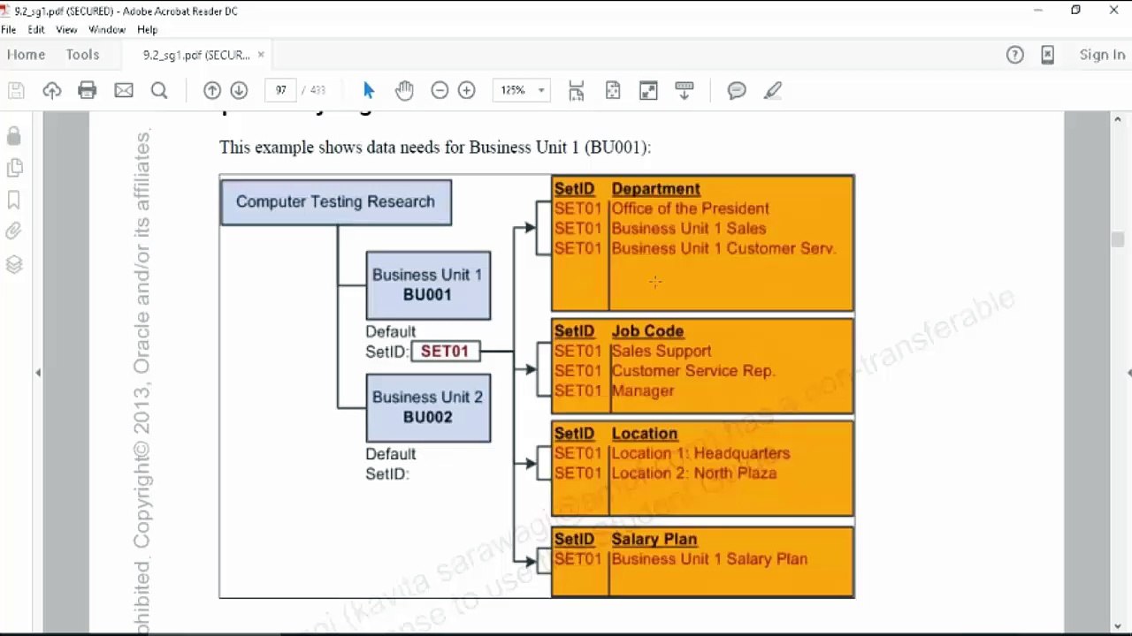Click the Business Unit 1 BU001 box
The image size is (1132, 636).
pos(428,285)
